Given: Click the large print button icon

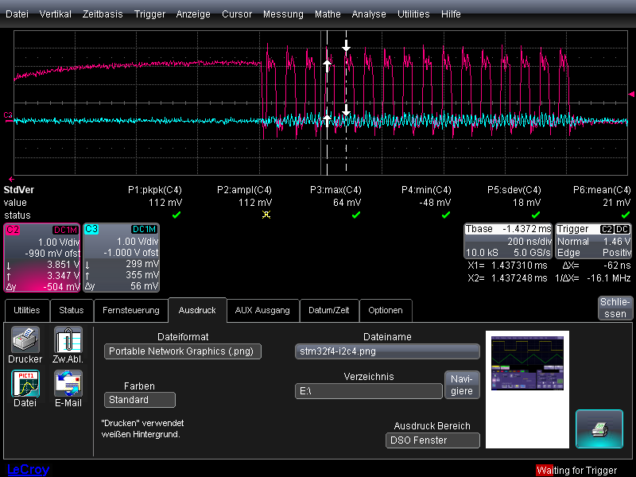Looking at the screenshot, I should 599,429.
